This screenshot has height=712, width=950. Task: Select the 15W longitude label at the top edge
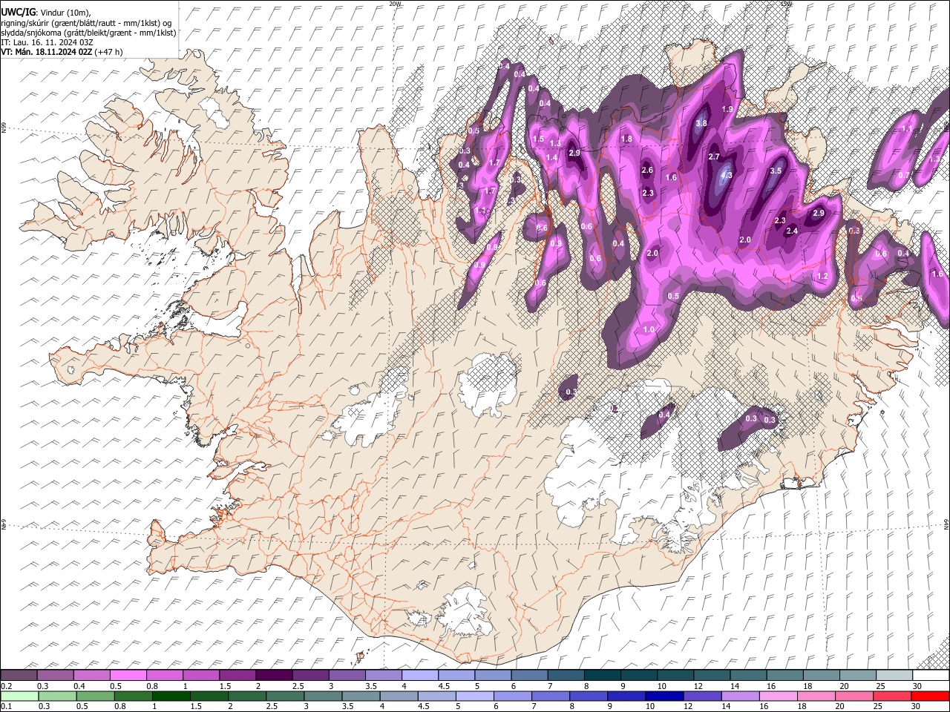coord(786,4)
